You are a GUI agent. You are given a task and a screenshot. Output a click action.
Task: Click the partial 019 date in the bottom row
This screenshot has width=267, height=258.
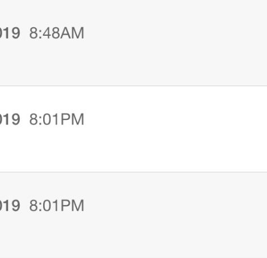(10, 206)
